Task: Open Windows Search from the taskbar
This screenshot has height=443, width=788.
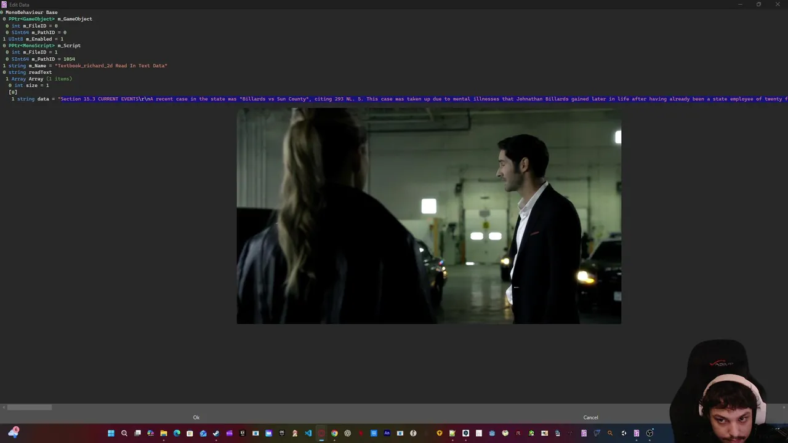Action: [x=124, y=433]
